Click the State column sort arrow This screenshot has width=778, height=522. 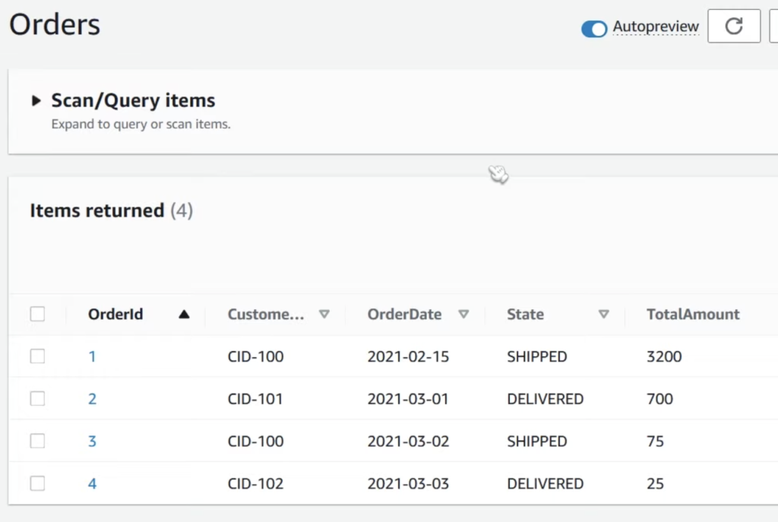tap(603, 315)
